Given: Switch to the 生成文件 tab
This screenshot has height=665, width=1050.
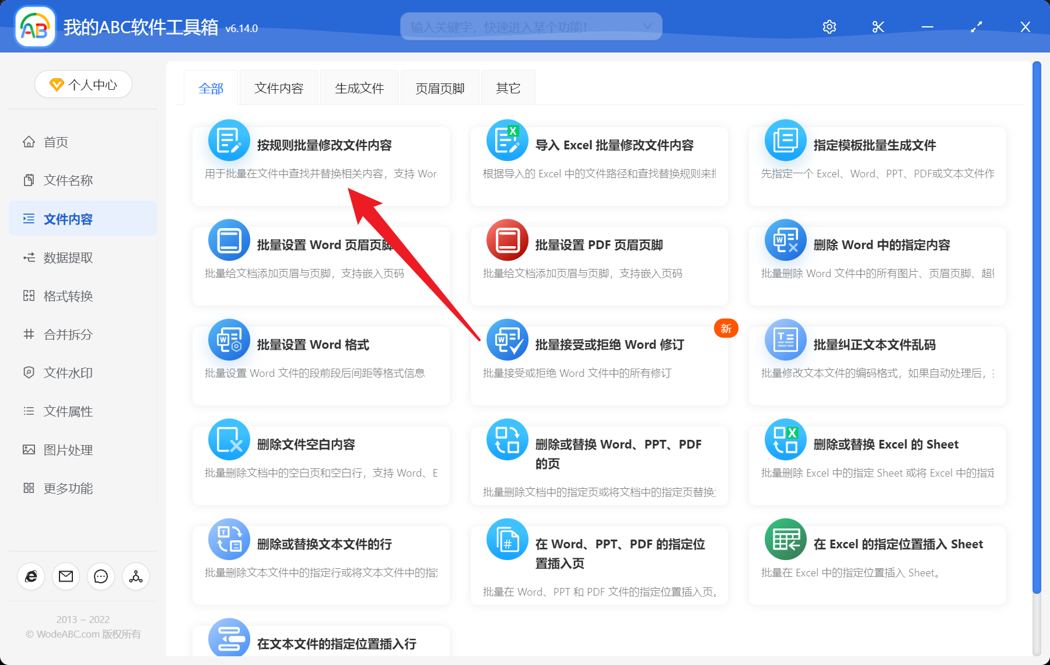Looking at the screenshot, I should coord(359,87).
